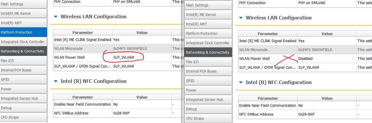Collapse Intel (R) NFC Configuration arrow, right window
372x123 pixels.
tap(241, 83)
